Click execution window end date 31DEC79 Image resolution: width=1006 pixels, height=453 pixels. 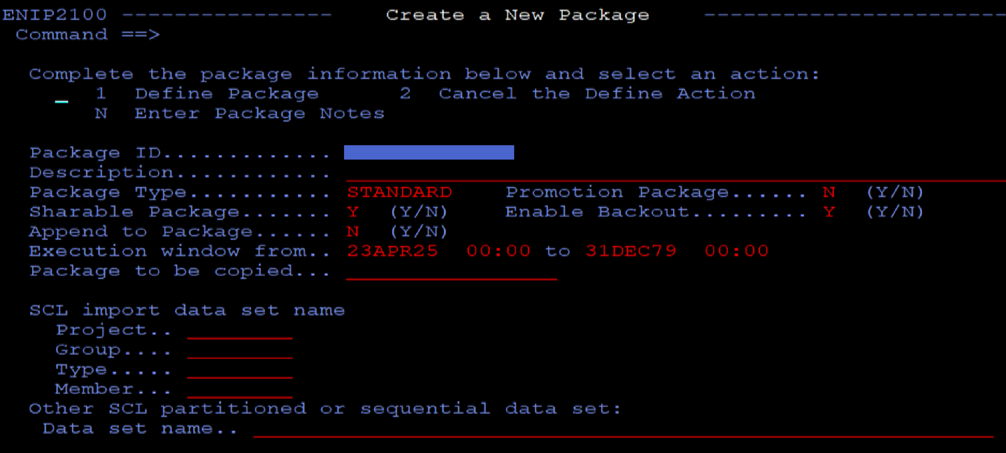[631, 251]
